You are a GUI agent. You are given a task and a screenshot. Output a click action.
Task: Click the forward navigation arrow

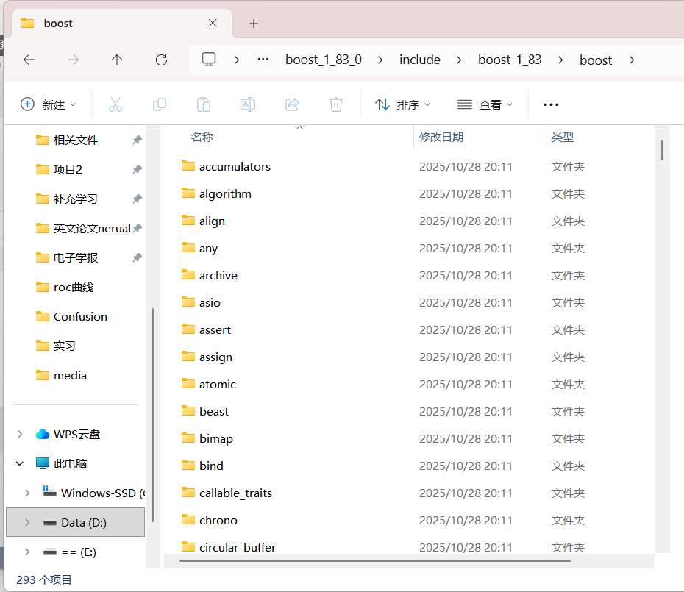point(74,60)
